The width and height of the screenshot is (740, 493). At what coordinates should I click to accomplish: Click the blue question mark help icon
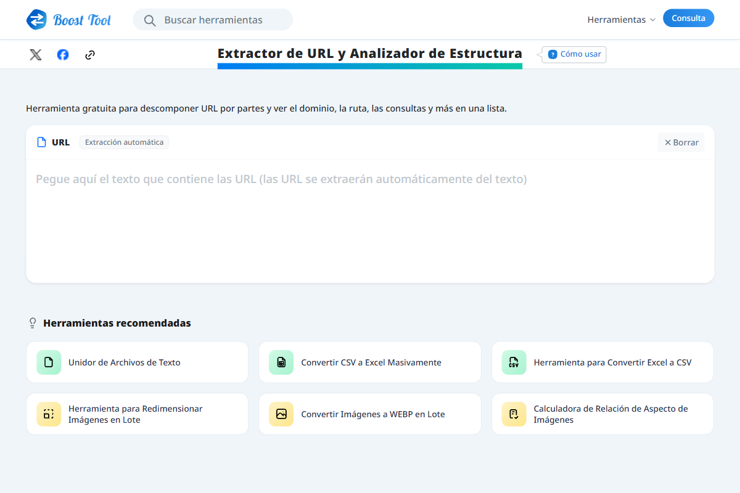pyautogui.click(x=553, y=54)
